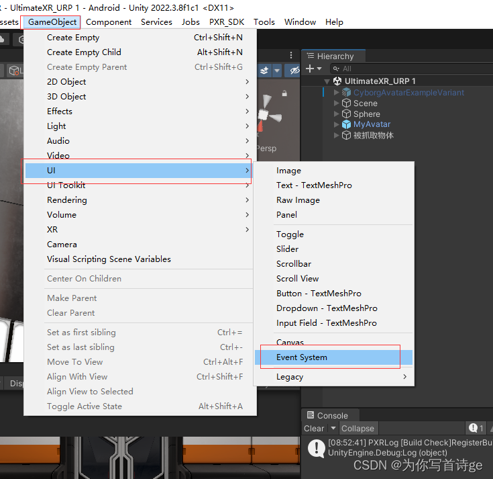Open the Services menu

coord(156,22)
